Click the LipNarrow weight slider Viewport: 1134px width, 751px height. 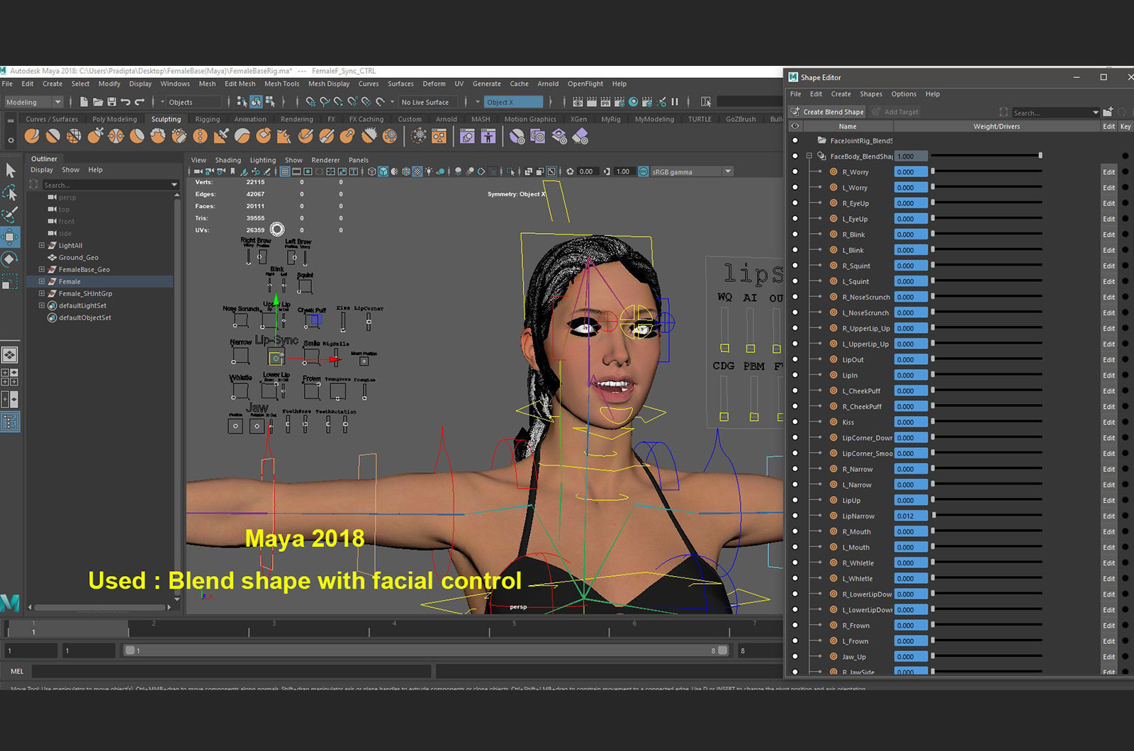[986, 516]
